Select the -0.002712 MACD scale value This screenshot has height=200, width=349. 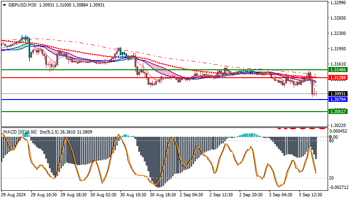click(x=338, y=187)
